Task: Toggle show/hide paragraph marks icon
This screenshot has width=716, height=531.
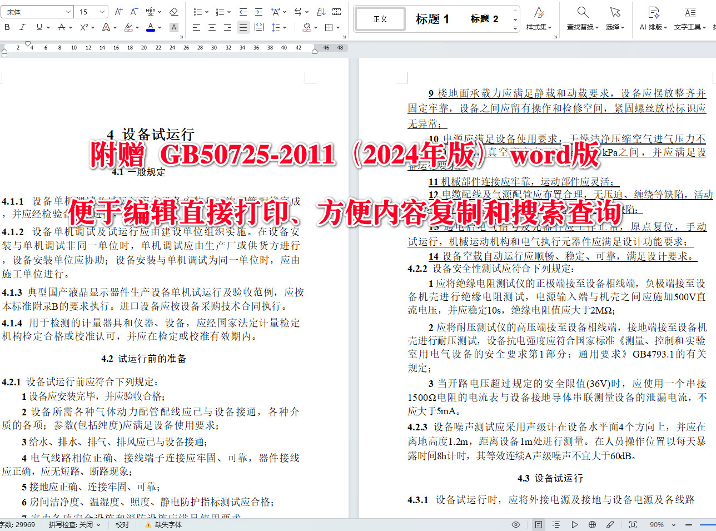Action: (x=337, y=12)
